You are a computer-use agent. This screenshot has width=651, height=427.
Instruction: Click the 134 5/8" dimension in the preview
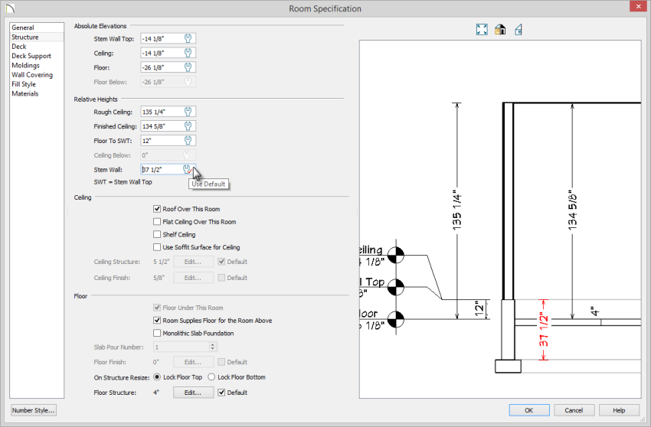coord(572,210)
